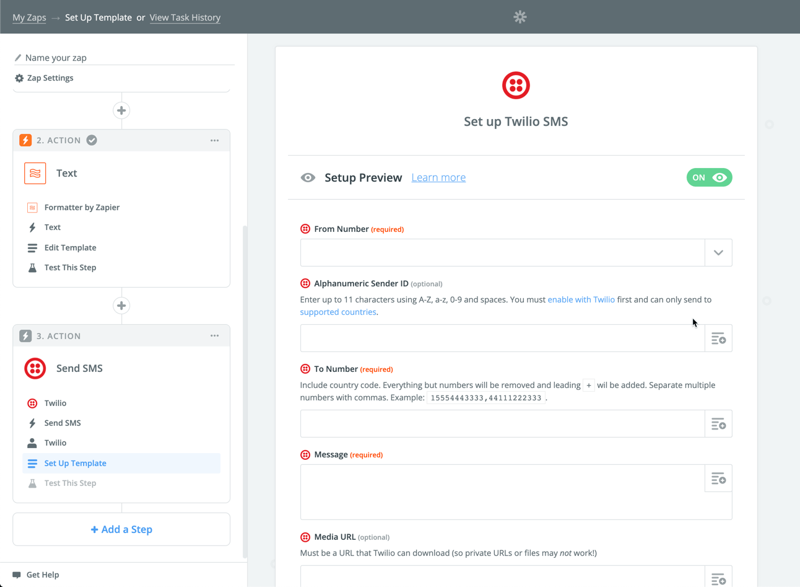Open the Twilio app step item with the logo
Screen dimensions: 800x587
tap(121, 403)
